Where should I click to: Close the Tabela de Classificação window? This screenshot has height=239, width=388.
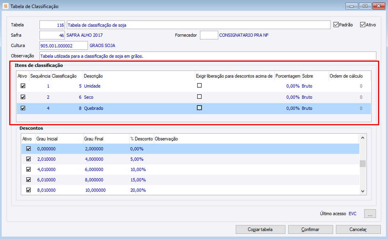tap(379, 6)
